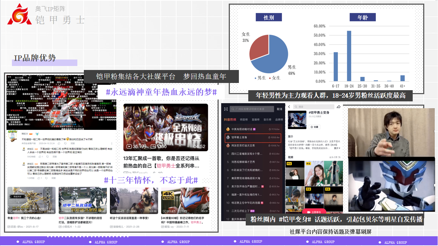Select the 音乐榜 tab
The height and width of the screenshot is (246, 438).
pos(267,119)
